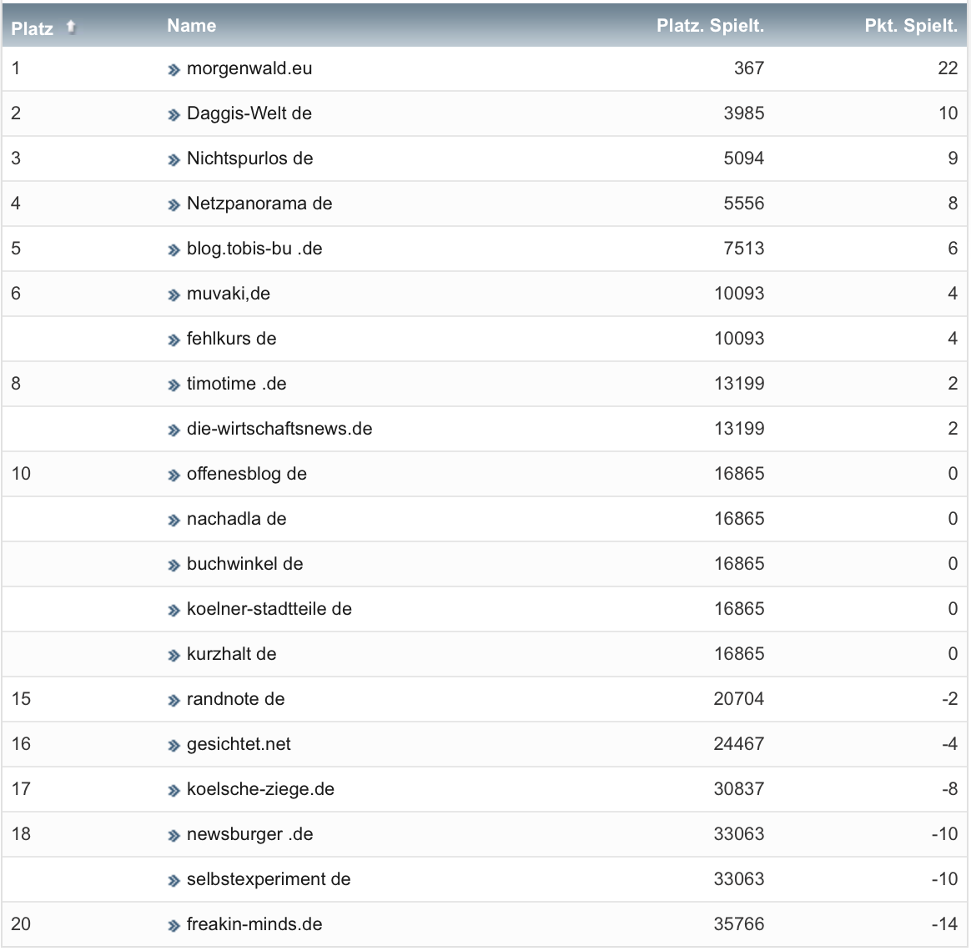This screenshot has height=951, width=971.
Task: Select rank number 15 in Platz column
Action: click(x=21, y=699)
